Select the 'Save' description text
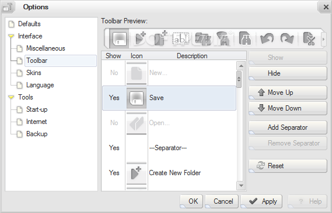The width and height of the screenshot is (332, 213). tap(156, 98)
